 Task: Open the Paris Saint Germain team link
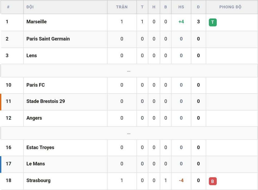pos(48,39)
